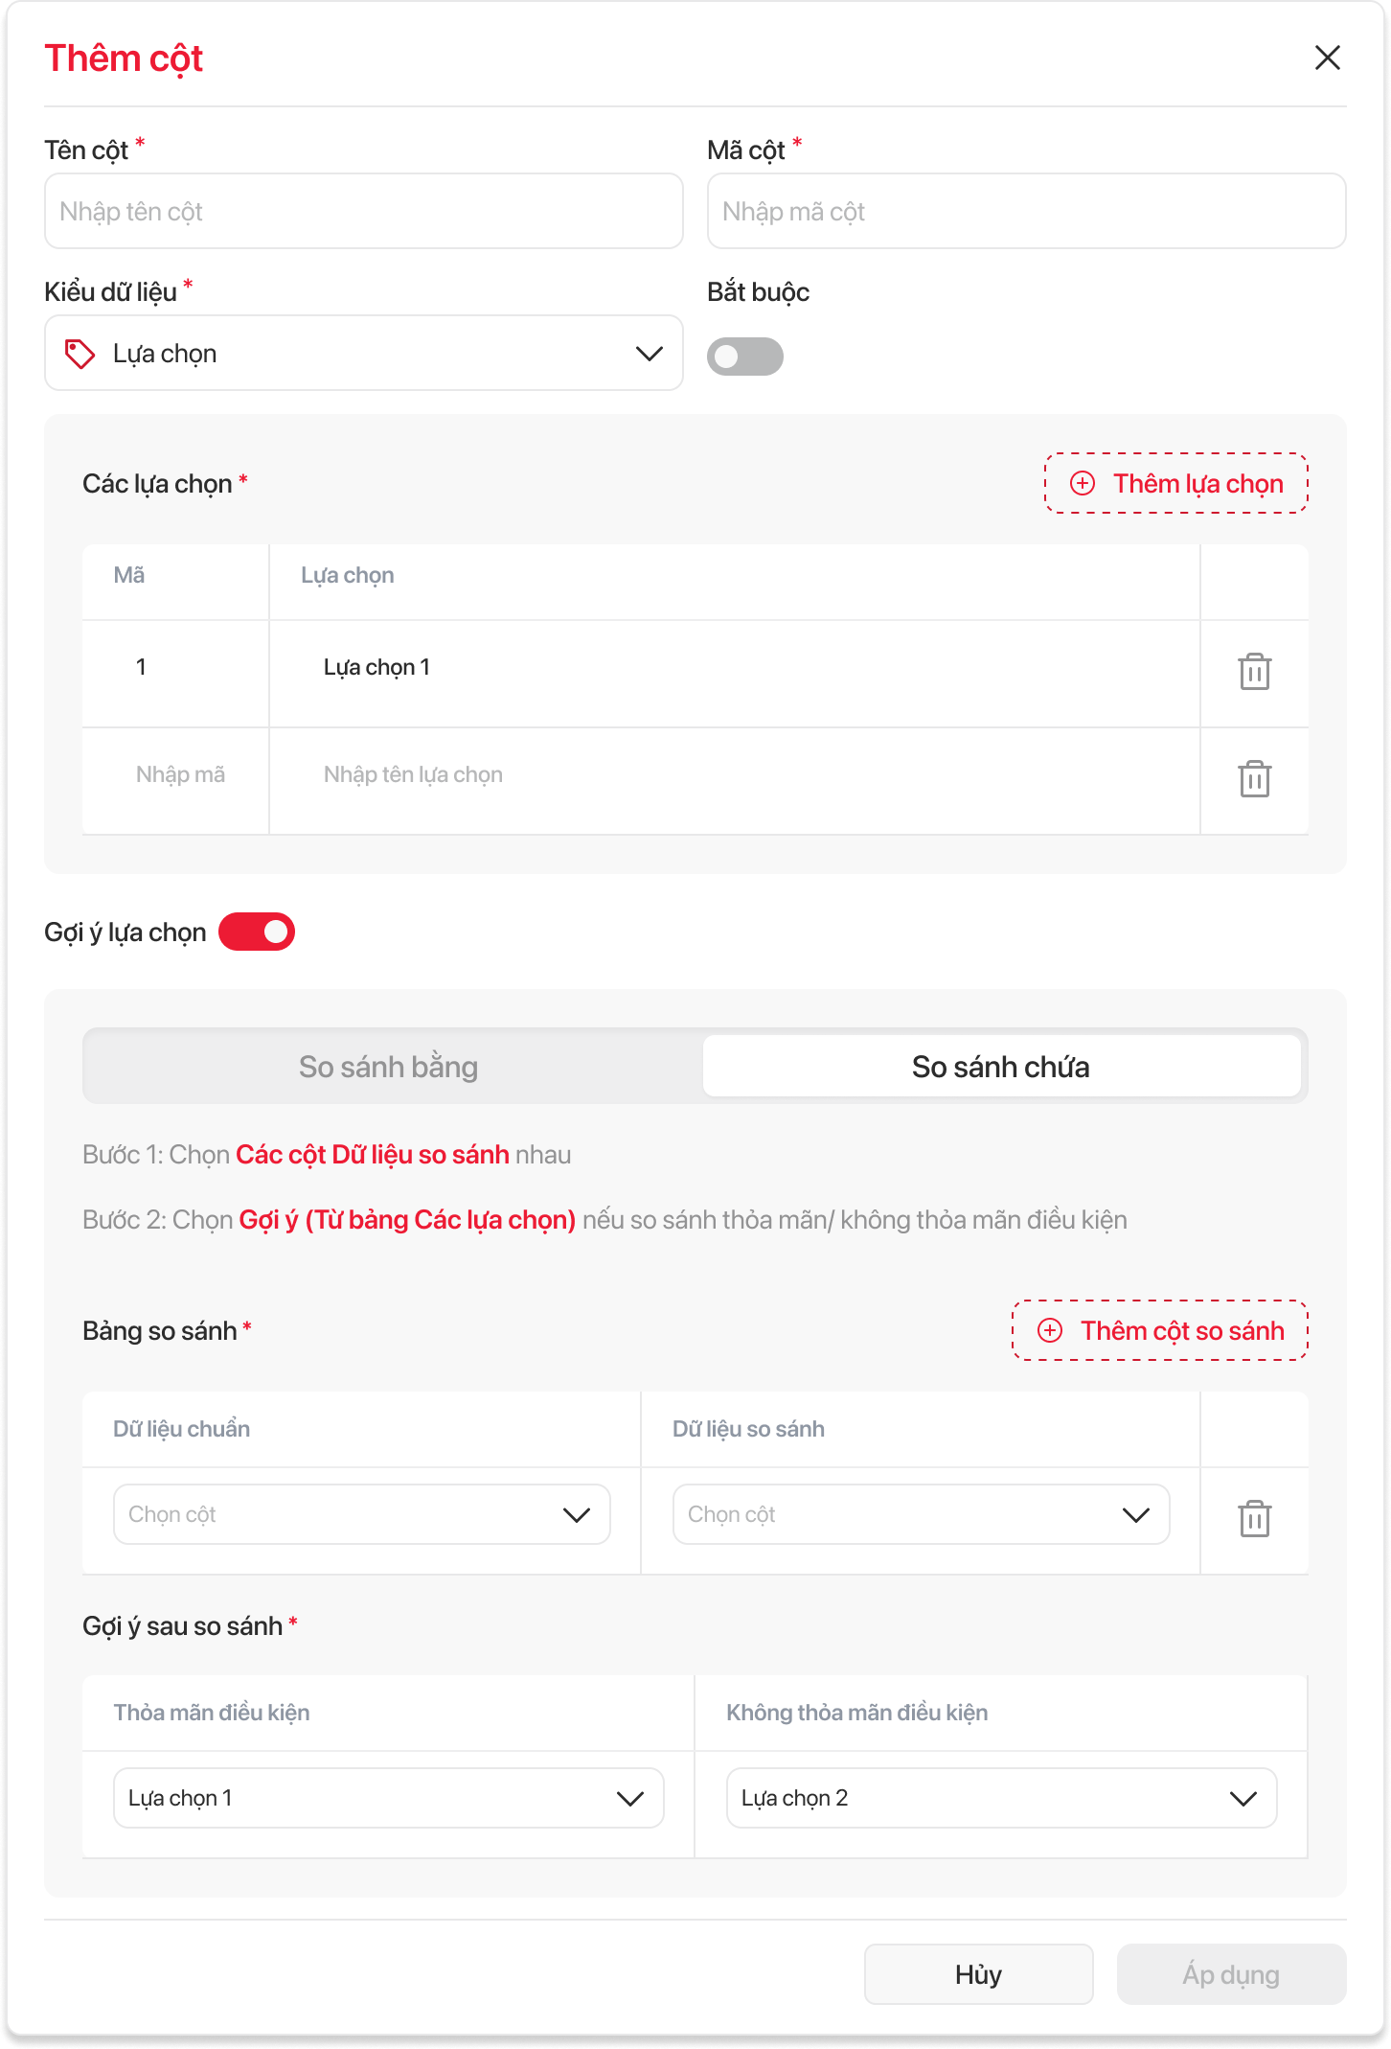
Task: Click trash icon for Lựa chọn 1 row
Action: 1254,672
